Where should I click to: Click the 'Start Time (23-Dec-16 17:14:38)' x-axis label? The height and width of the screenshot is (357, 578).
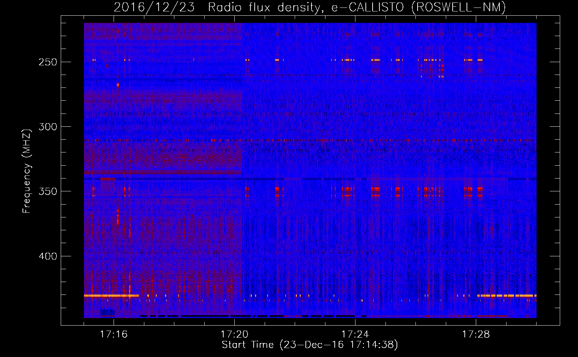point(310,345)
